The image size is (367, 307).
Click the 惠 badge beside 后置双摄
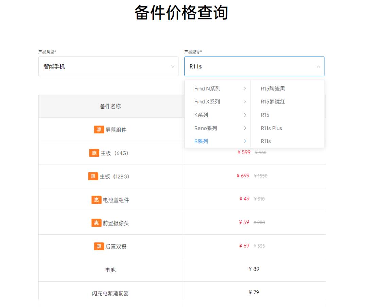pos(99,246)
